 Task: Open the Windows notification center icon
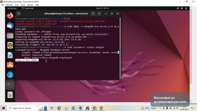[192, 108]
